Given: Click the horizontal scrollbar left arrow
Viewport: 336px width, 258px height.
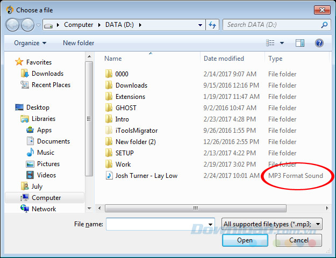Looking at the screenshot, I should pyautogui.click(x=99, y=209).
